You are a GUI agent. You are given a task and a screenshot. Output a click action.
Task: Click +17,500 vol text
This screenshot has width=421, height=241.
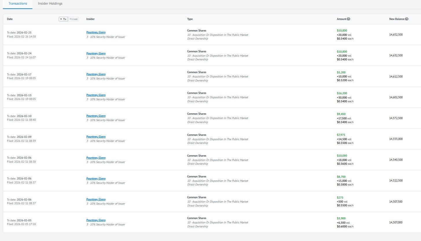coord(344,118)
